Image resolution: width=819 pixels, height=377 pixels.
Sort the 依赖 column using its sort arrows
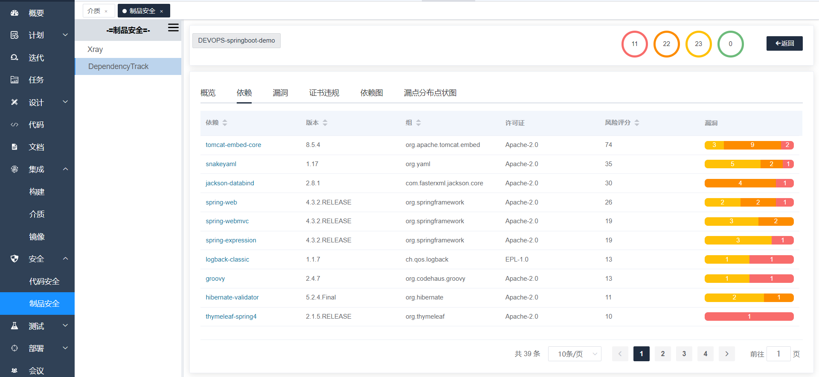pyautogui.click(x=225, y=123)
